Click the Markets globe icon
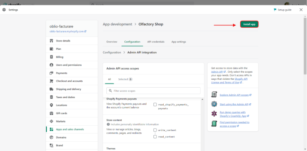This screenshot has height=151, width=307. click(x=52, y=121)
